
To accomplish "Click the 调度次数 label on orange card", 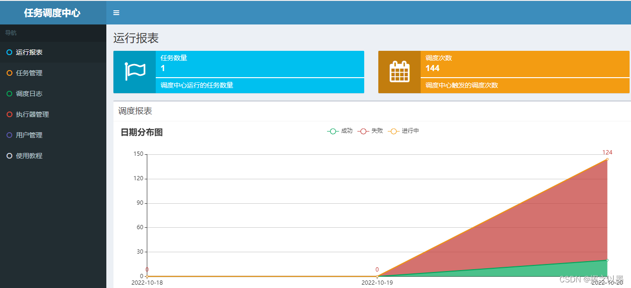I will point(439,58).
